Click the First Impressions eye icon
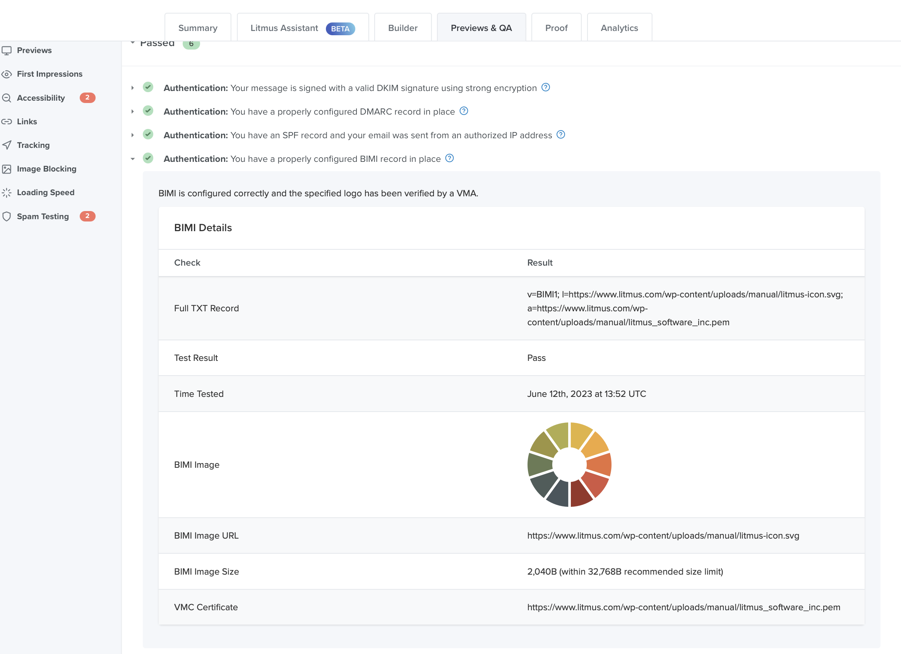 [7, 74]
